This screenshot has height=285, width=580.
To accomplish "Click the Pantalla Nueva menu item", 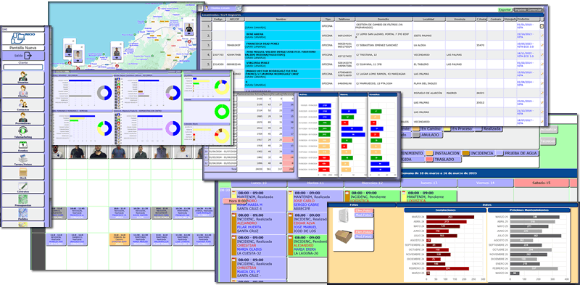I will (x=23, y=48).
